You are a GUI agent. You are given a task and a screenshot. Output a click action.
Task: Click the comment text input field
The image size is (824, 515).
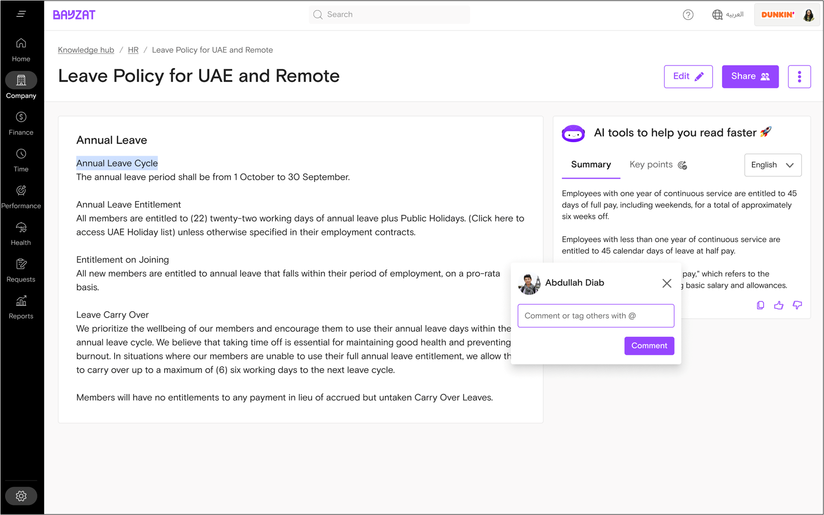[595, 316]
